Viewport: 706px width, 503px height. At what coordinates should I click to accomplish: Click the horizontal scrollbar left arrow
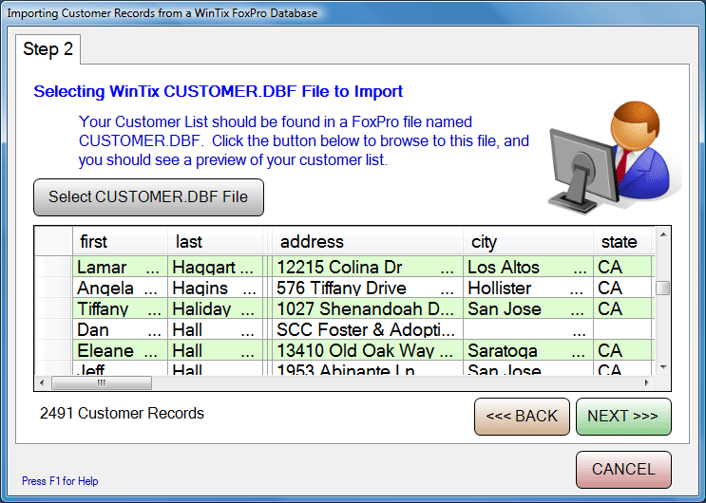coord(42,382)
